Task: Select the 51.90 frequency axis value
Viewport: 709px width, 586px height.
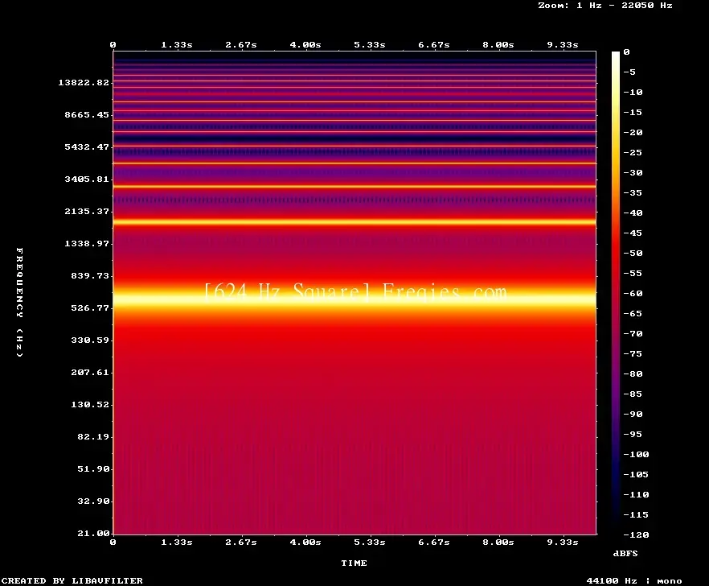Action: click(x=93, y=468)
